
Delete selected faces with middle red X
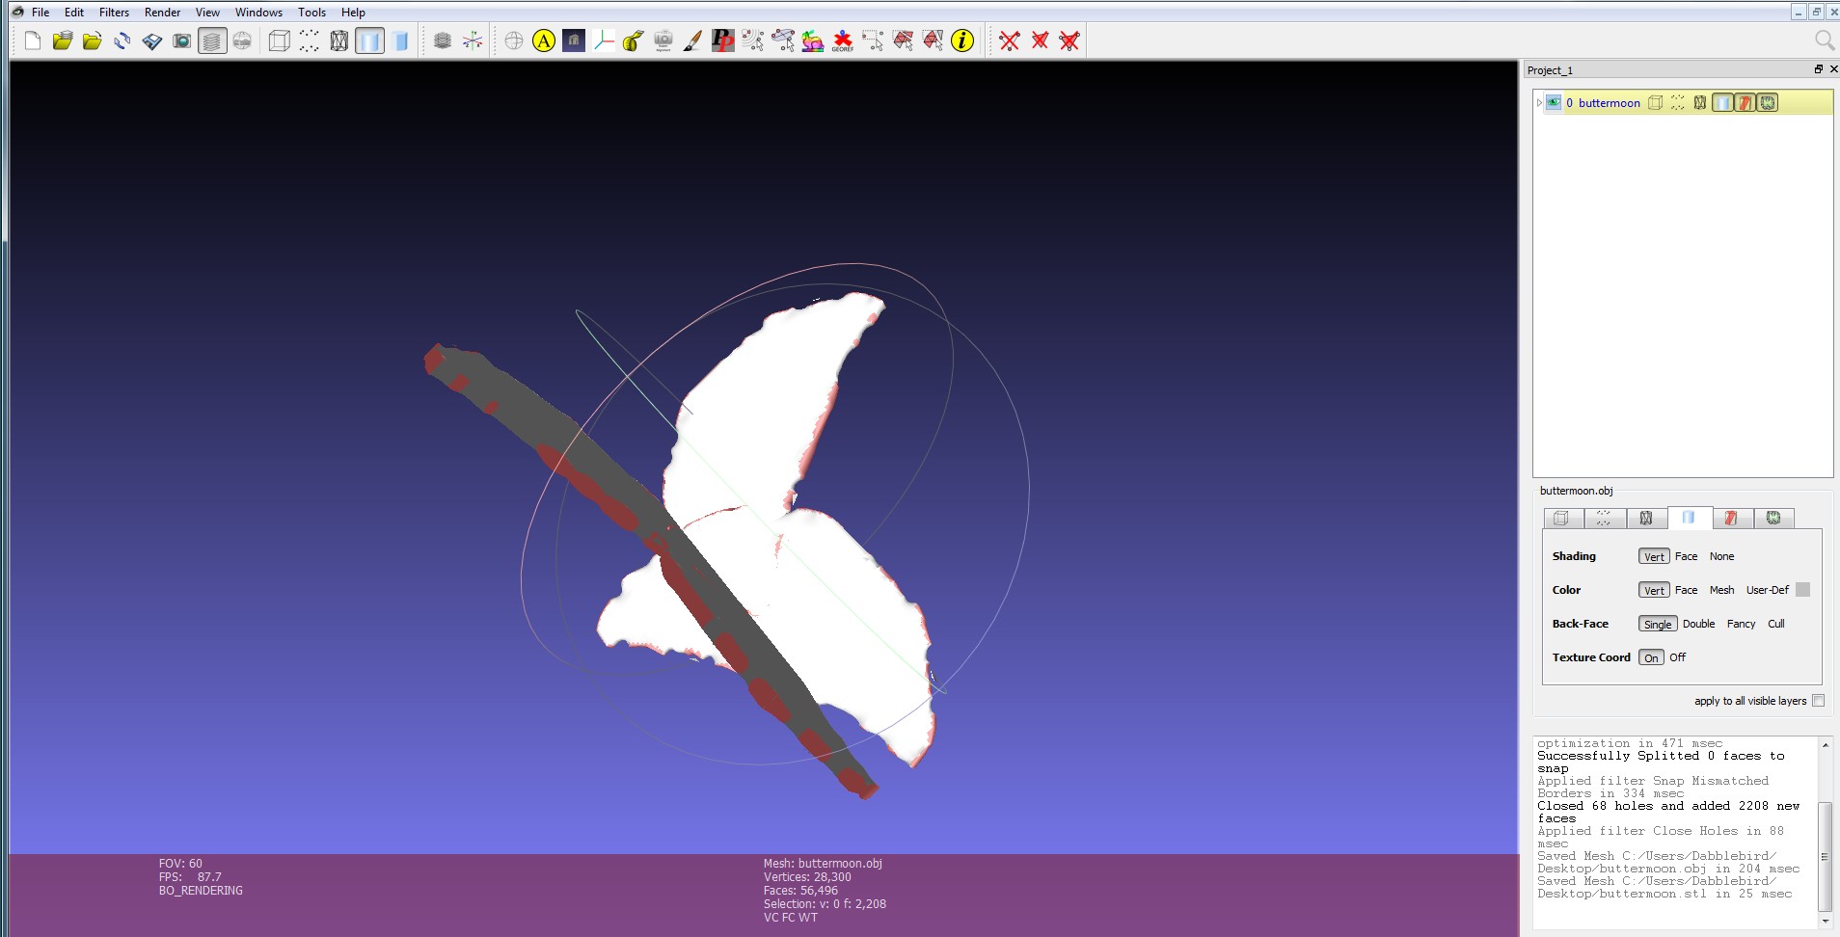1040,40
